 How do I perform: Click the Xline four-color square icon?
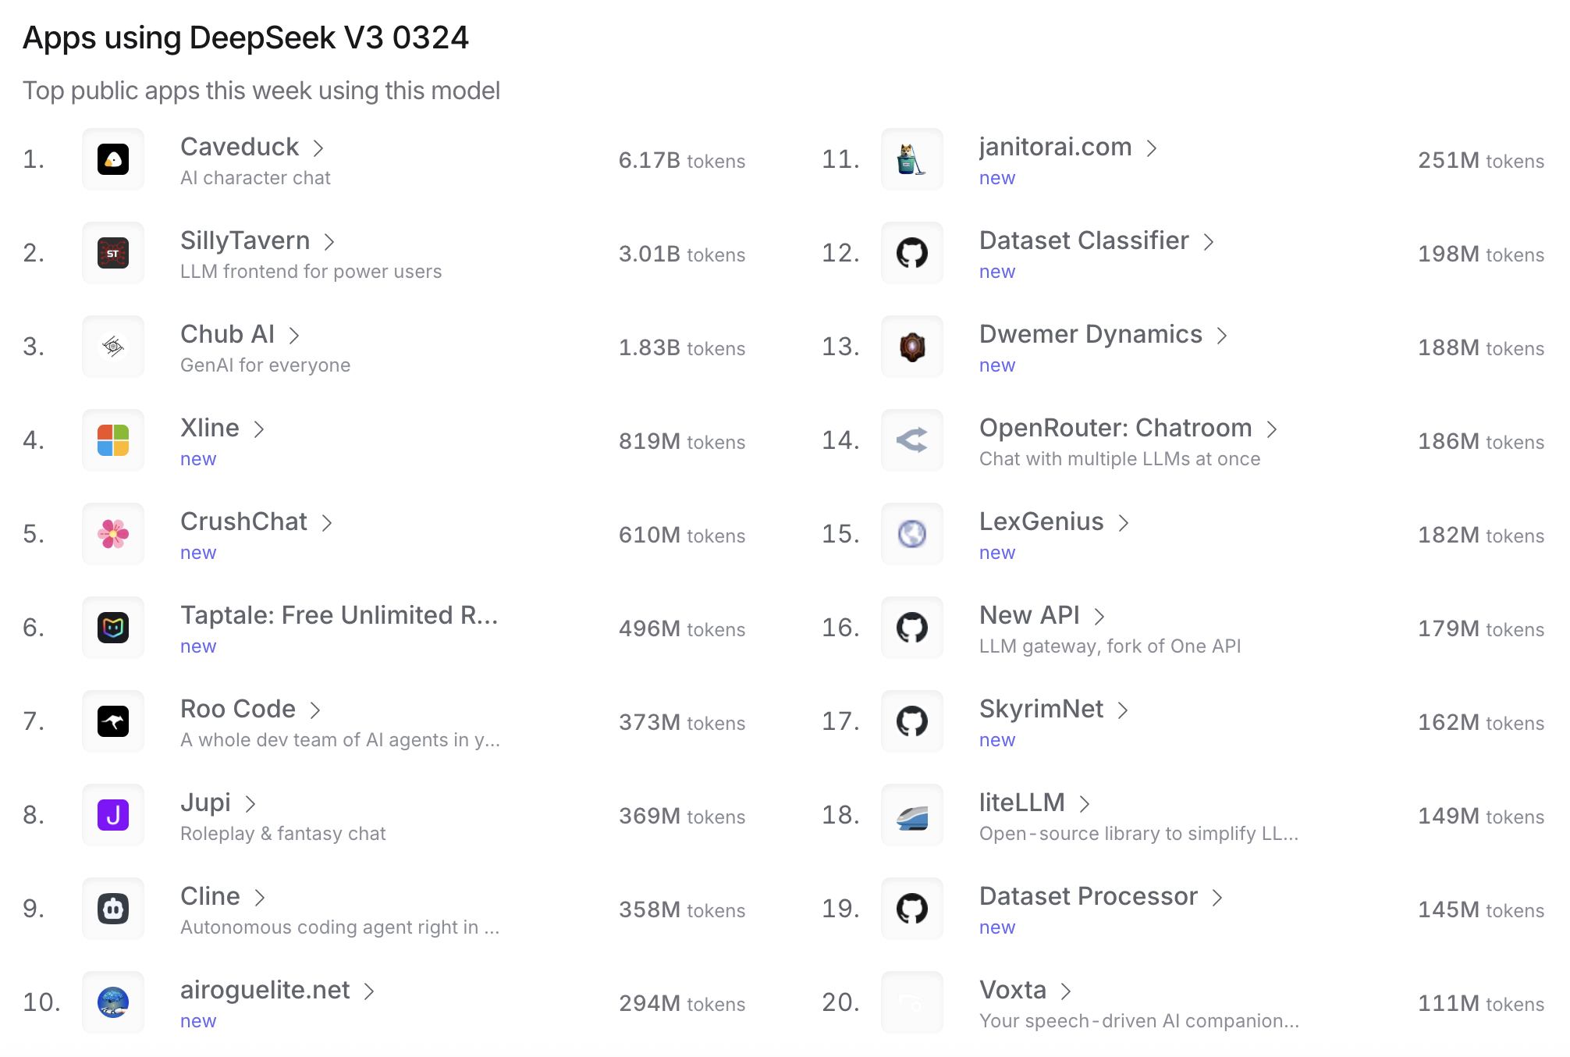(113, 440)
